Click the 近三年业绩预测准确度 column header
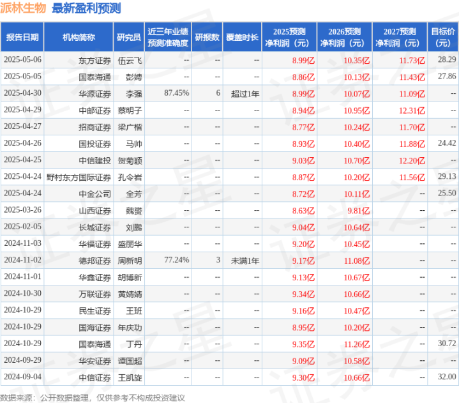The height and width of the screenshot is (403, 459). (x=168, y=37)
